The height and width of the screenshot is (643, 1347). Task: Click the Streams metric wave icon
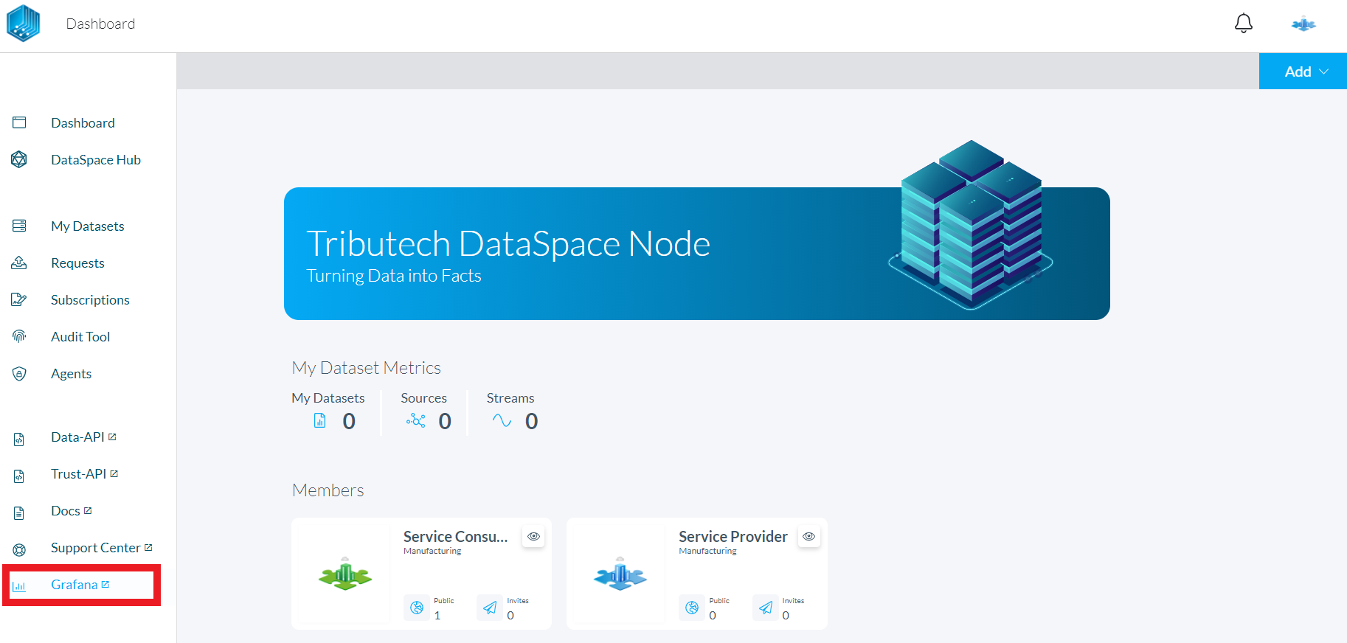point(502,420)
